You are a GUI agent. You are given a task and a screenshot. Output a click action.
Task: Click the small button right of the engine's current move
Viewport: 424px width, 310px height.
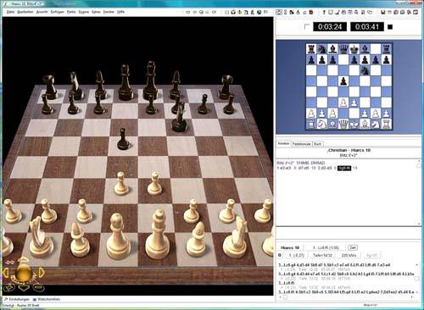point(353,247)
